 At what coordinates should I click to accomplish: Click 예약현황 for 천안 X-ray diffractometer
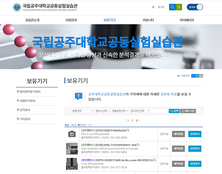coord(178,164)
